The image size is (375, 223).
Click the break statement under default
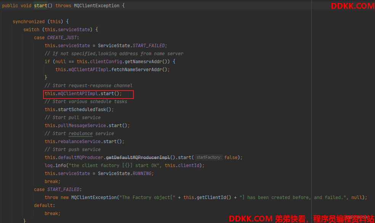(x=52, y=213)
